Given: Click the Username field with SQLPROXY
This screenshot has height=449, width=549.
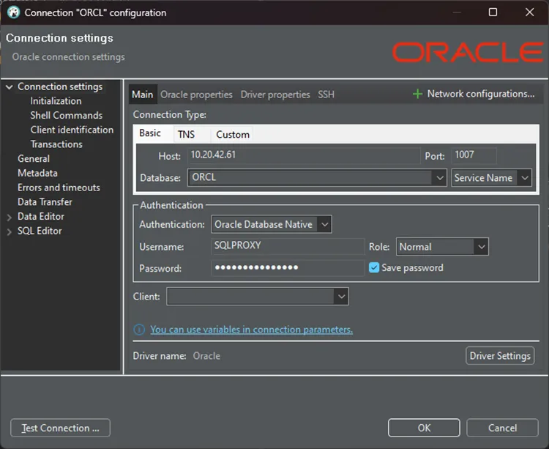Looking at the screenshot, I should tap(288, 246).
